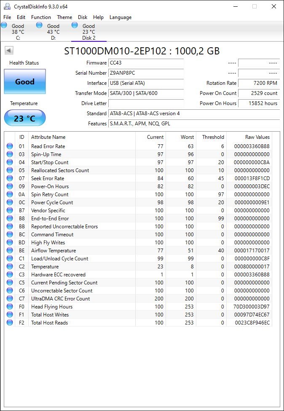
Task: Click the Firmware field CC43
Action: pos(146,63)
